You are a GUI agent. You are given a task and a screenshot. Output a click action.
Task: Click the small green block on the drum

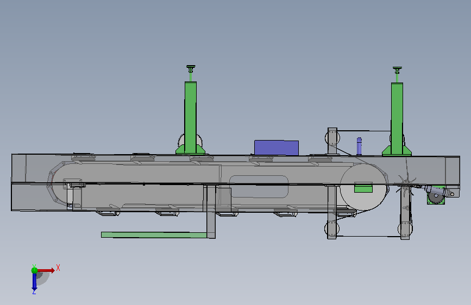point(363,188)
